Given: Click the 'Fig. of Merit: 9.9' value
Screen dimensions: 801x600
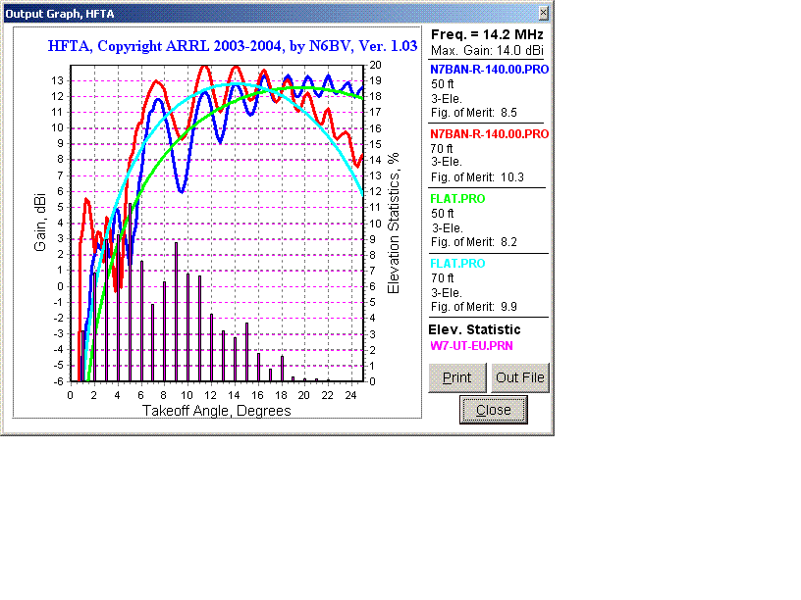Looking at the screenshot, I should 475,307.
